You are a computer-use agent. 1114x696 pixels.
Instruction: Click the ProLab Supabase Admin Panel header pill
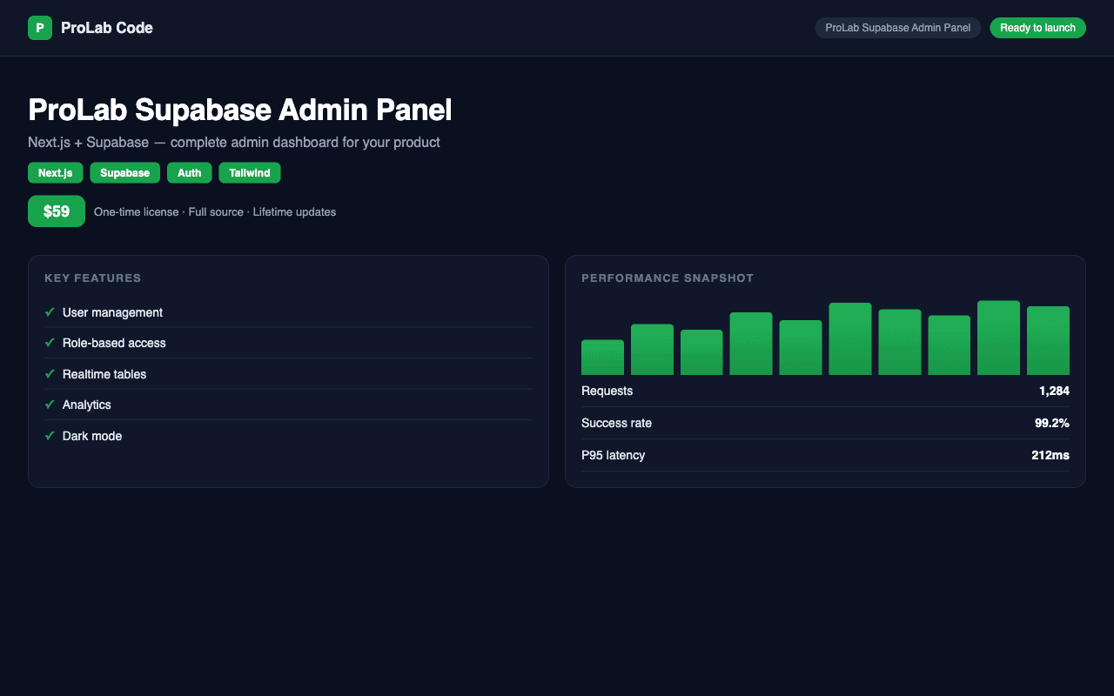[x=897, y=28]
